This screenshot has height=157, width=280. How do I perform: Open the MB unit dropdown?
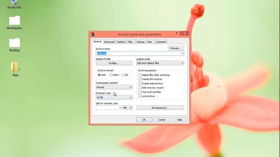pyautogui.click(x=127, y=108)
